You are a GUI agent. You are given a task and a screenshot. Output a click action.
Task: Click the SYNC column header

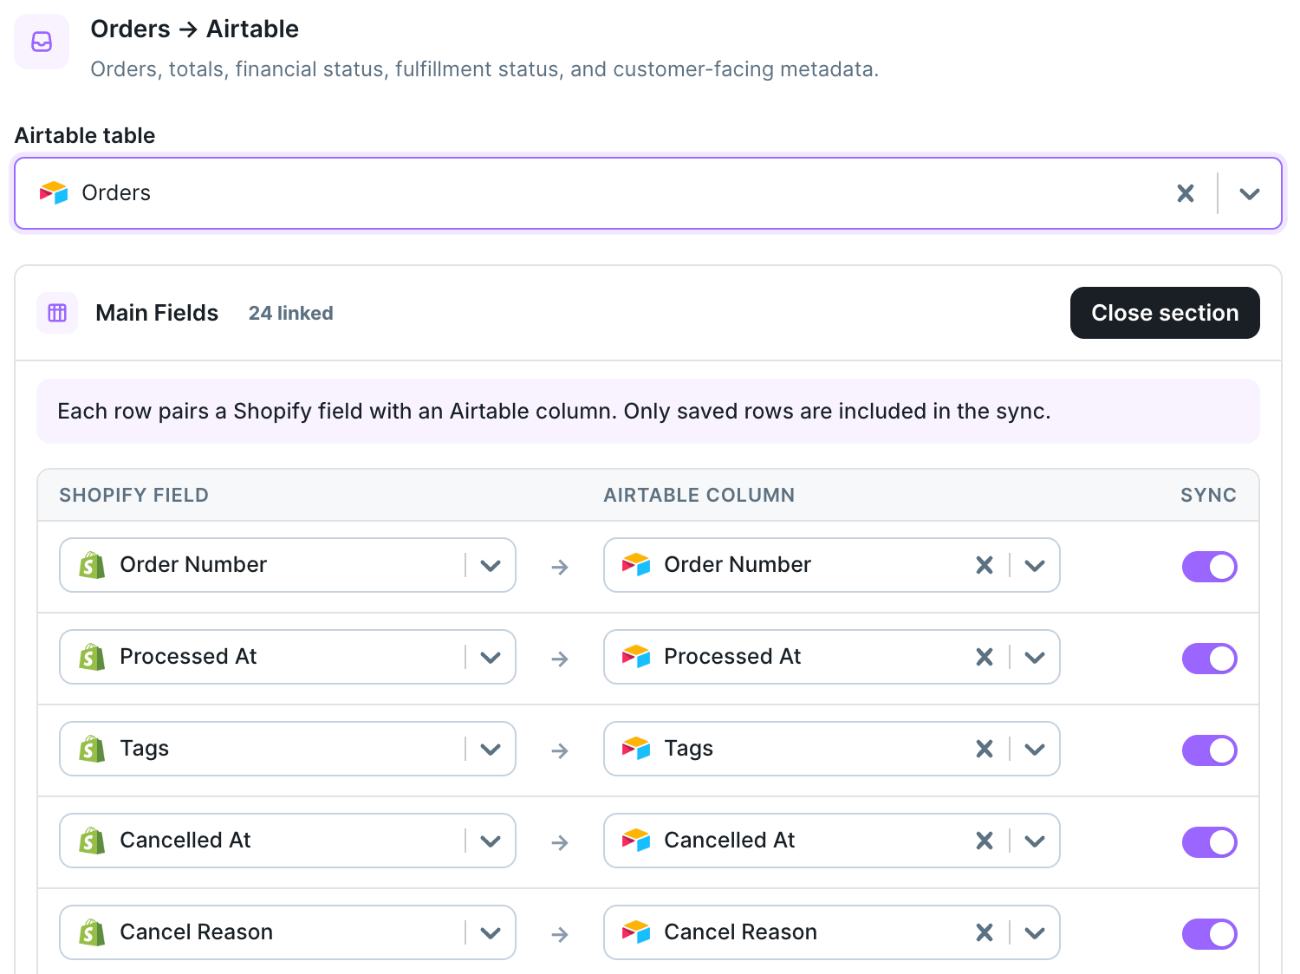(1208, 495)
